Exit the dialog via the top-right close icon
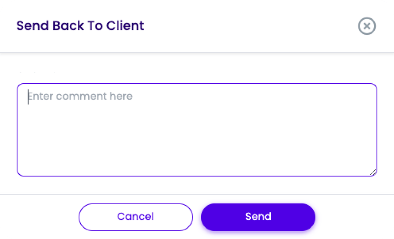The image size is (394, 239). [366, 26]
